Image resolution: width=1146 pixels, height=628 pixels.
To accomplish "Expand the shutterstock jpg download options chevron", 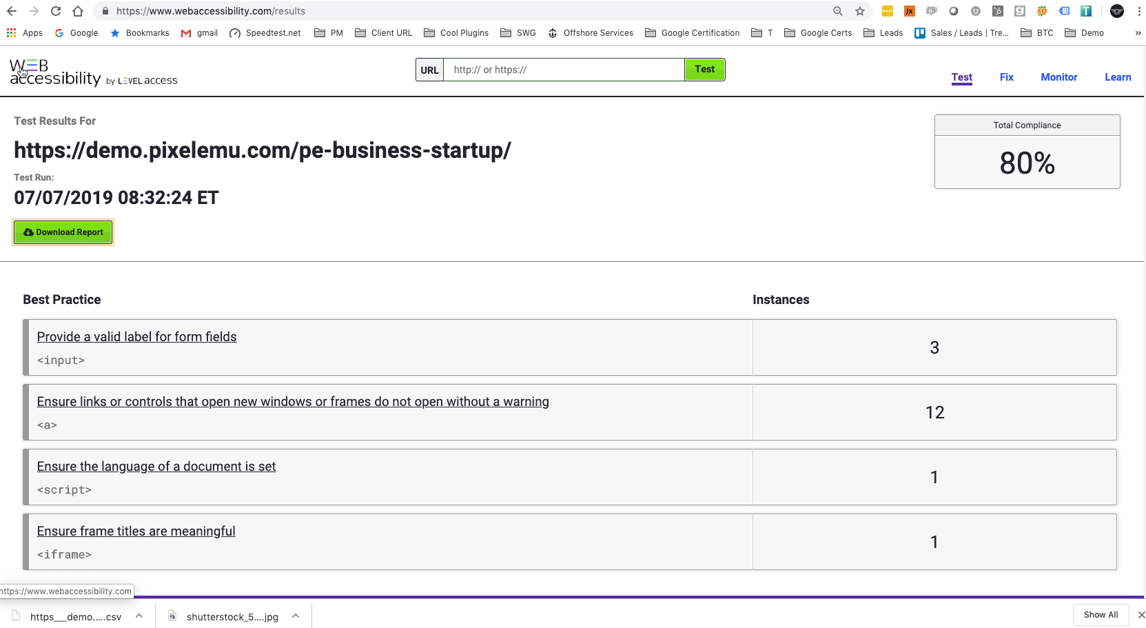I will pyautogui.click(x=296, y=616).
